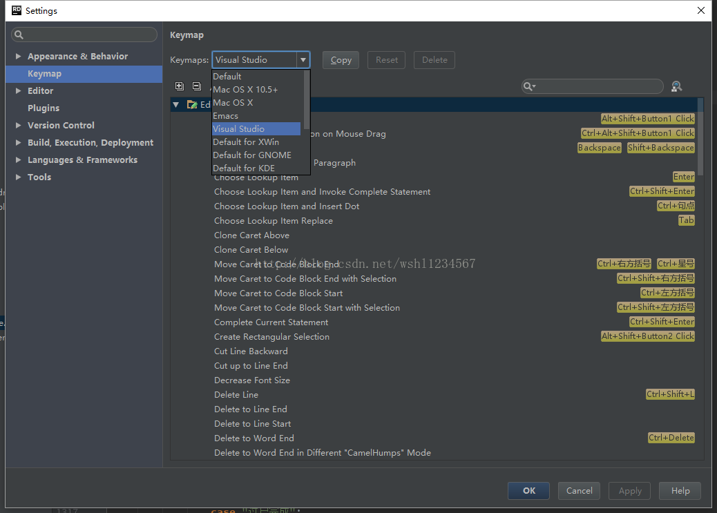Select the Delete to Line Start action
This screenshot has width=717, height=513.
click(252, 424)
